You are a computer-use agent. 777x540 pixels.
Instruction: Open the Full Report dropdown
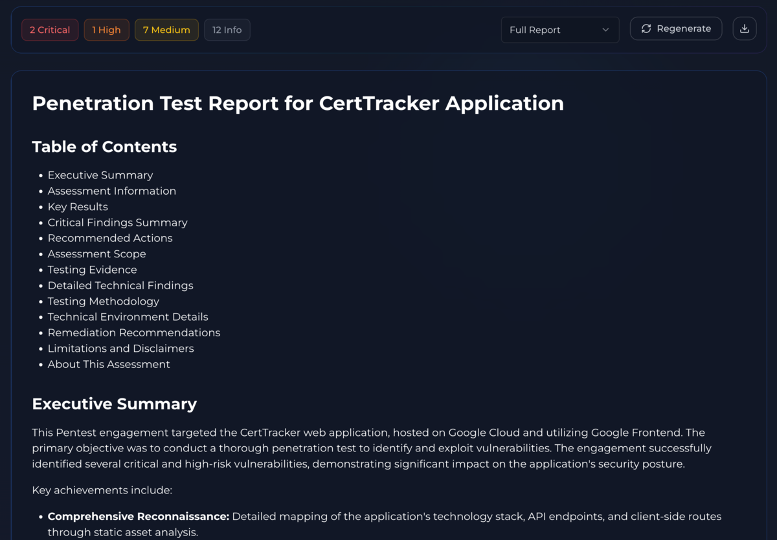(560, 30)
